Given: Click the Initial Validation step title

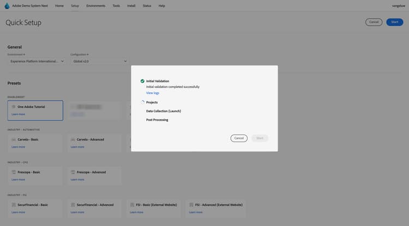Looking at the screenshot, I should [158, 81].
